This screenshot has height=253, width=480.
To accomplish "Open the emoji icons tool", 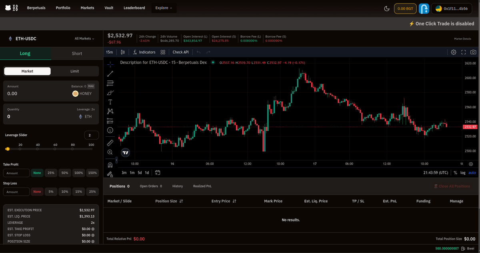I will coord(110,130).
